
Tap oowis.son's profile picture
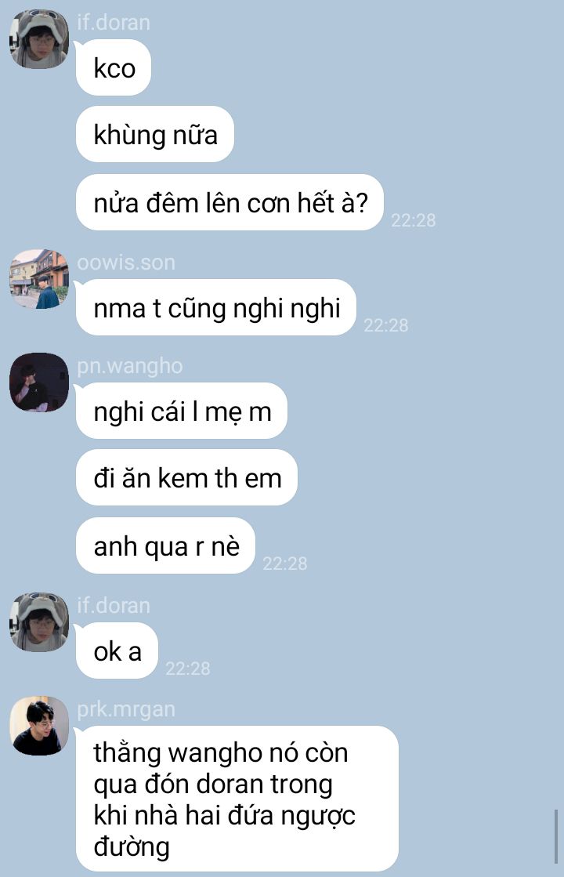coord(39,278)
